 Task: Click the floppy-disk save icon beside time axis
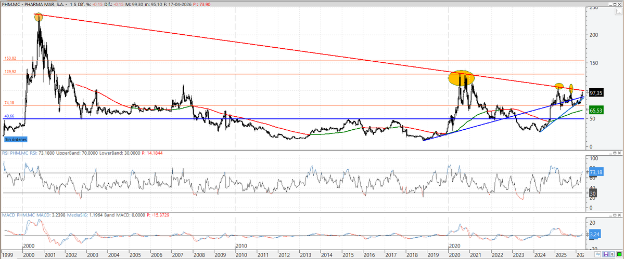[606, 254]
